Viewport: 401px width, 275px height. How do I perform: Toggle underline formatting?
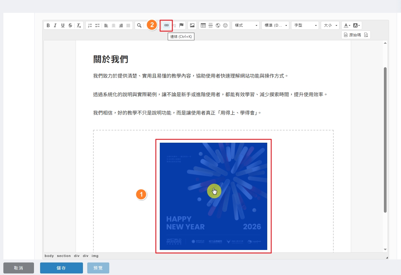pos(63,25)
